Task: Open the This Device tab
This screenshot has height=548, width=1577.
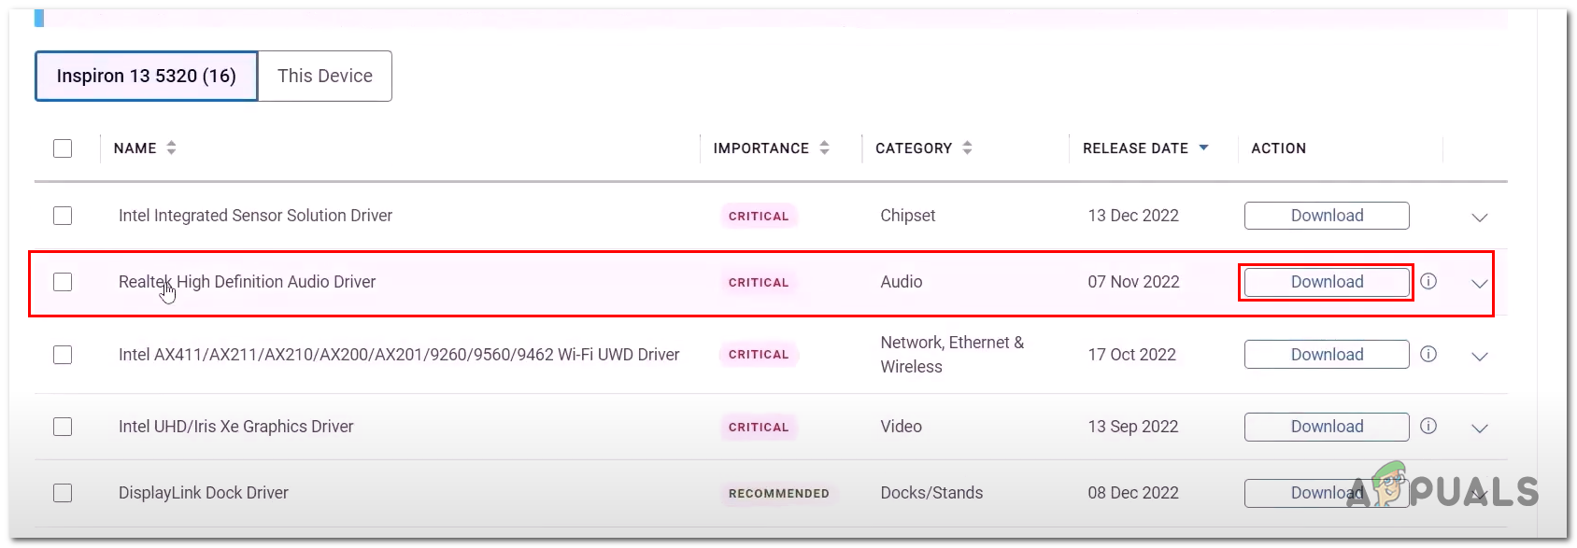Action: (325, 76)
